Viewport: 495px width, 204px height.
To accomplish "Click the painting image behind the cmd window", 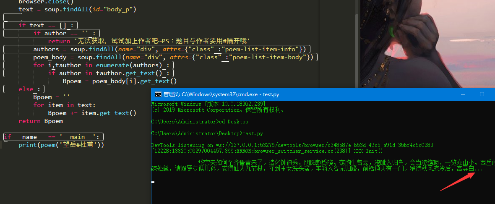I will point(427,44).
